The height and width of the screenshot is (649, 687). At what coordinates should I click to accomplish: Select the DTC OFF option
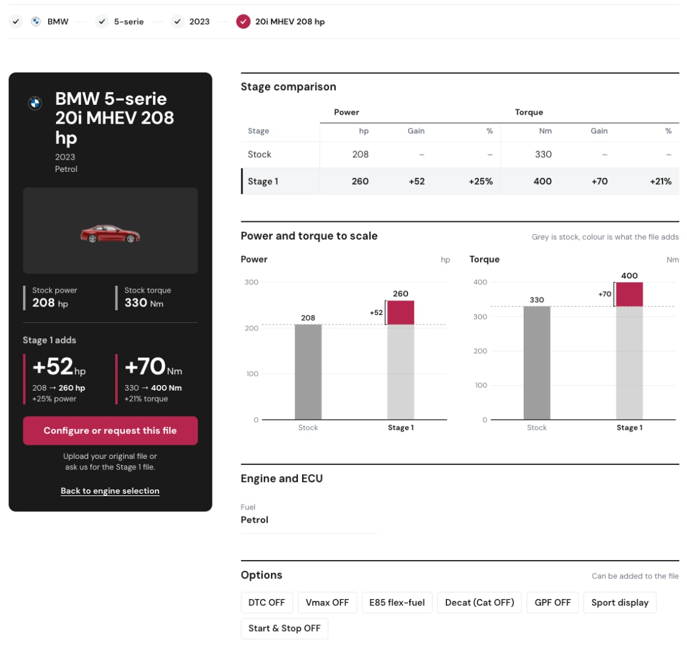(266, 603)
